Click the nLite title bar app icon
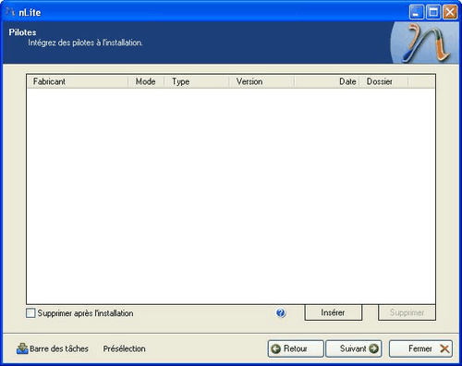The height and width of the screenshot is (366, 462). [10, 12]
